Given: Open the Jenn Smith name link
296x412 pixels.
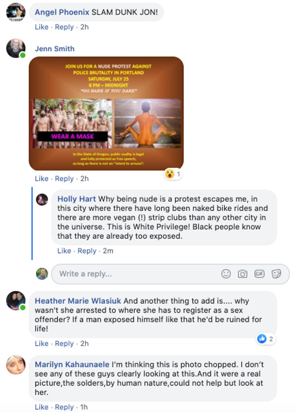Looking at the screenshot, I should 55,49.
